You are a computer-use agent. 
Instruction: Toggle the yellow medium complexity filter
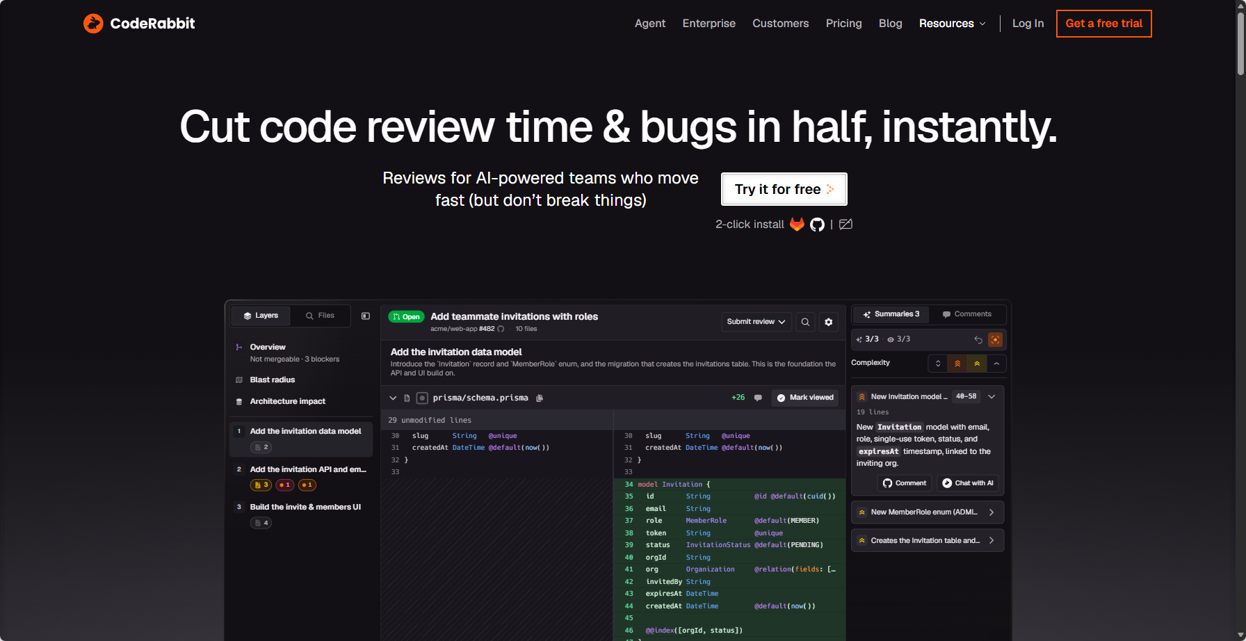click(977, 363)
